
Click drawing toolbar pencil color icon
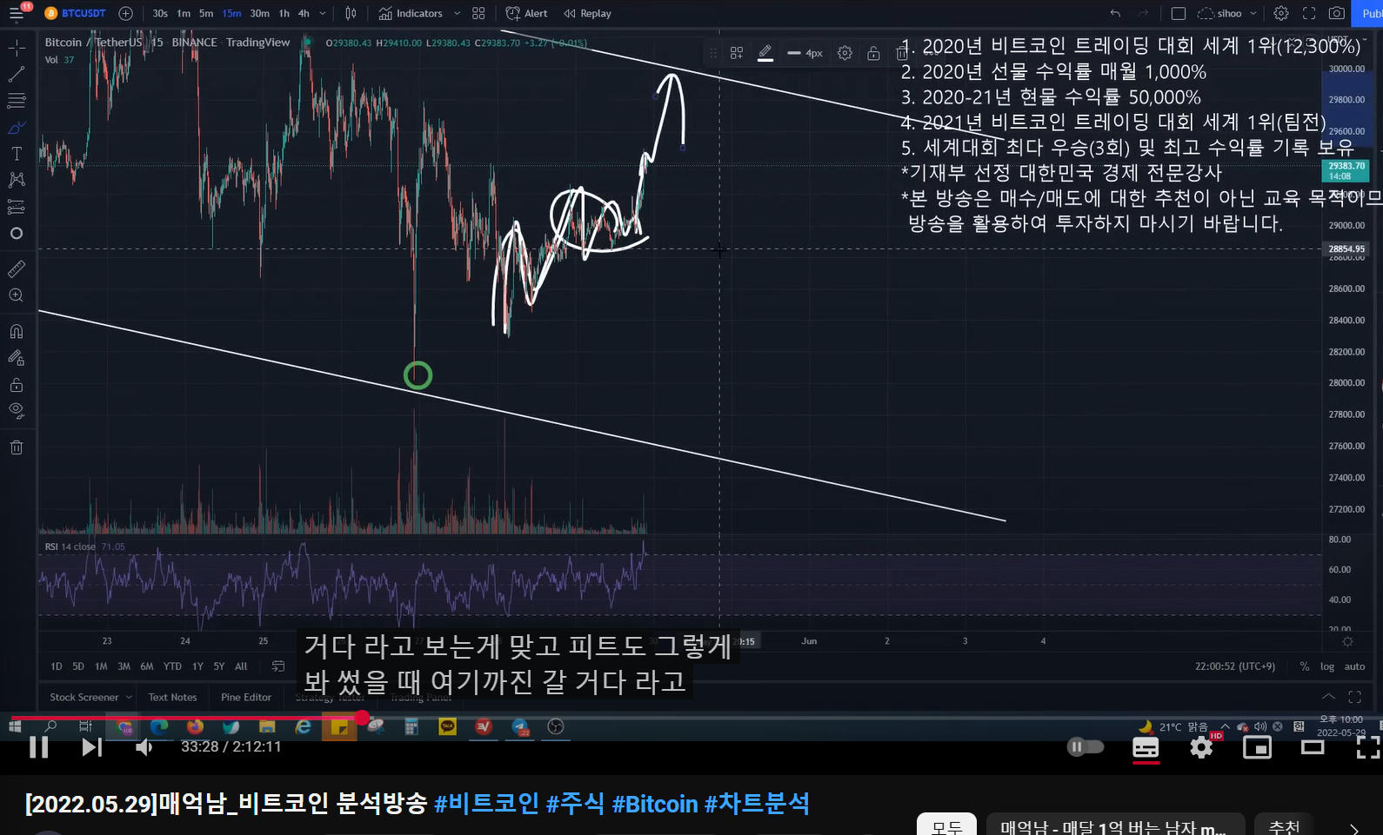click(x=765, y=53)
